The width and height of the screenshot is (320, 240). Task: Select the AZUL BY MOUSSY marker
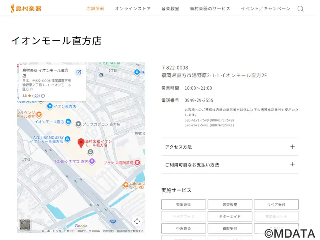(x=67, y=139)
